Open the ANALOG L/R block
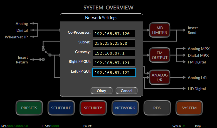 (160, 77)
